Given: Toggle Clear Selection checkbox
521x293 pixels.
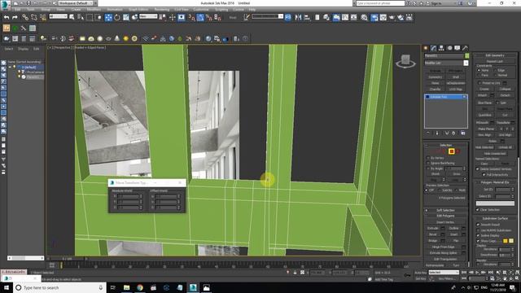Looking at the screenshot, I should (478, 210).
